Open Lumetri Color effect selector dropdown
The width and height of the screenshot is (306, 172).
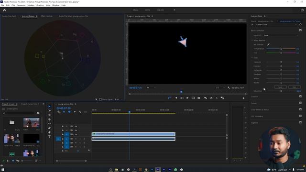pyautogui.click(x=276, y=24)
